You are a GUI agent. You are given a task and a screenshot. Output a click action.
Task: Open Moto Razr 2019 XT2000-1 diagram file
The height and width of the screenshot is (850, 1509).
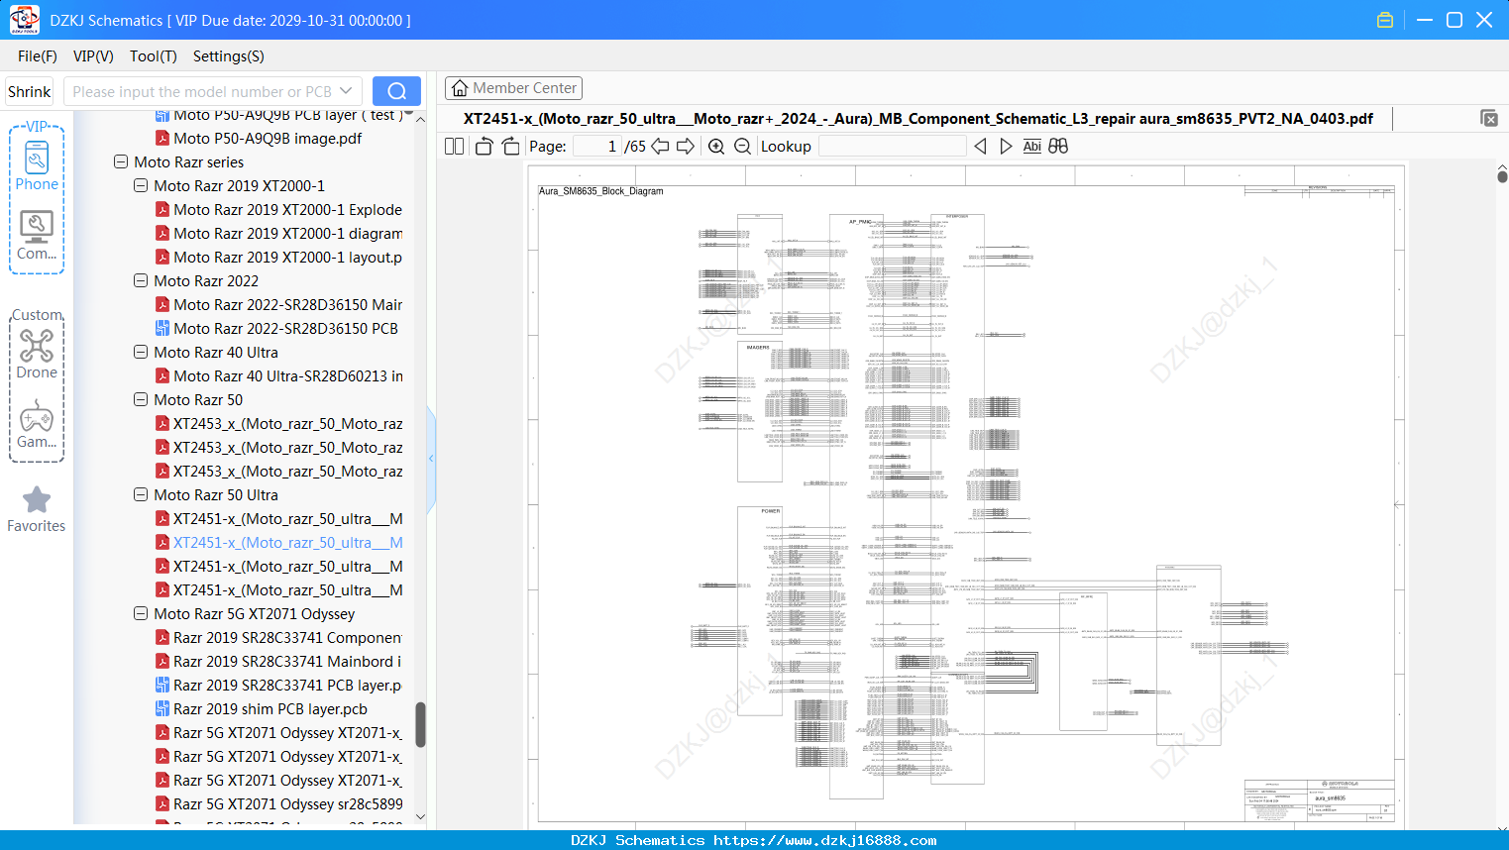tap(287, 234)
